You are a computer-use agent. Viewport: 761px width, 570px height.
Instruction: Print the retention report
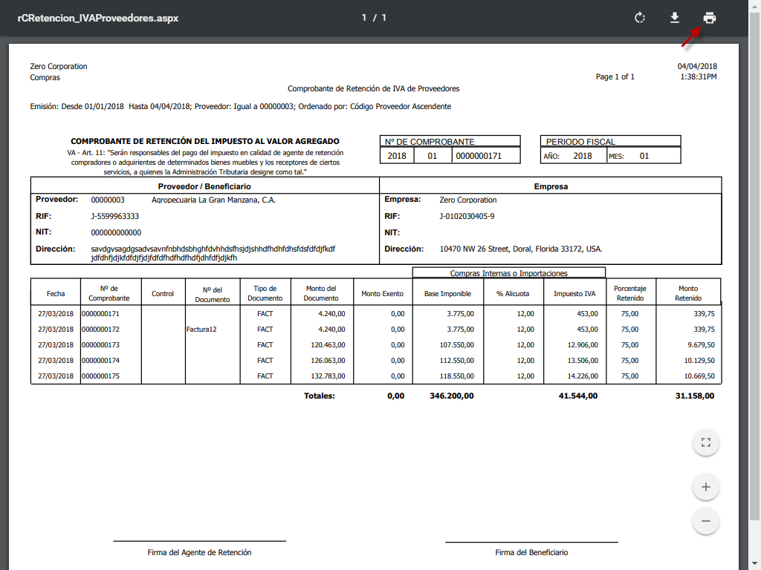click(x=710, y=18)
